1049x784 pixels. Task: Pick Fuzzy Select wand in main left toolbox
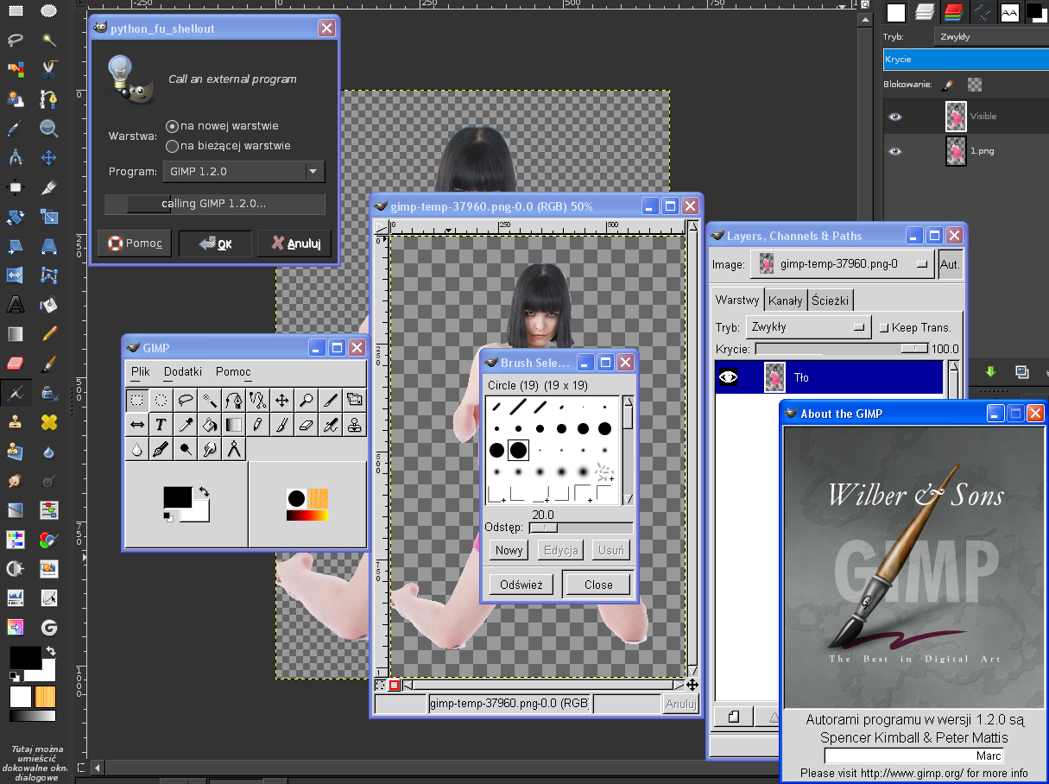49,41
